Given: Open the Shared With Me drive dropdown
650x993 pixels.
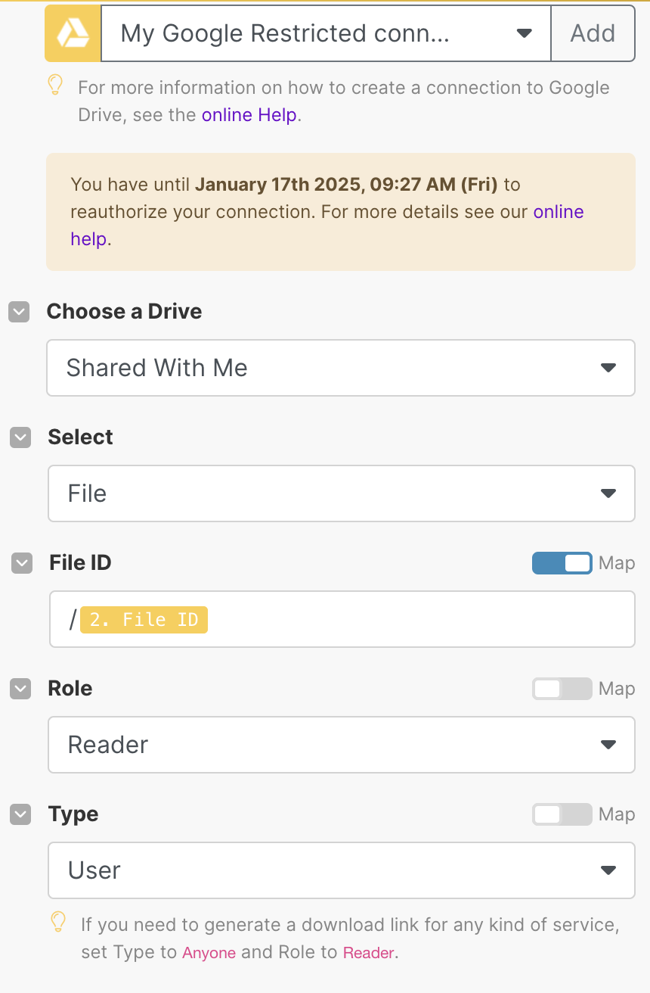Looking at the screenshot, I should 341,368.
